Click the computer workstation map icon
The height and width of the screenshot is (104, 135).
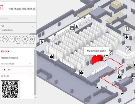(x=72, y=29)
